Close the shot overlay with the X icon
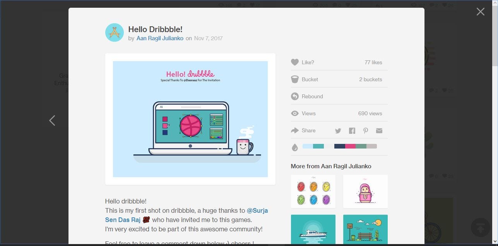Screen dimensions: 498x246 tap(480, 12)
